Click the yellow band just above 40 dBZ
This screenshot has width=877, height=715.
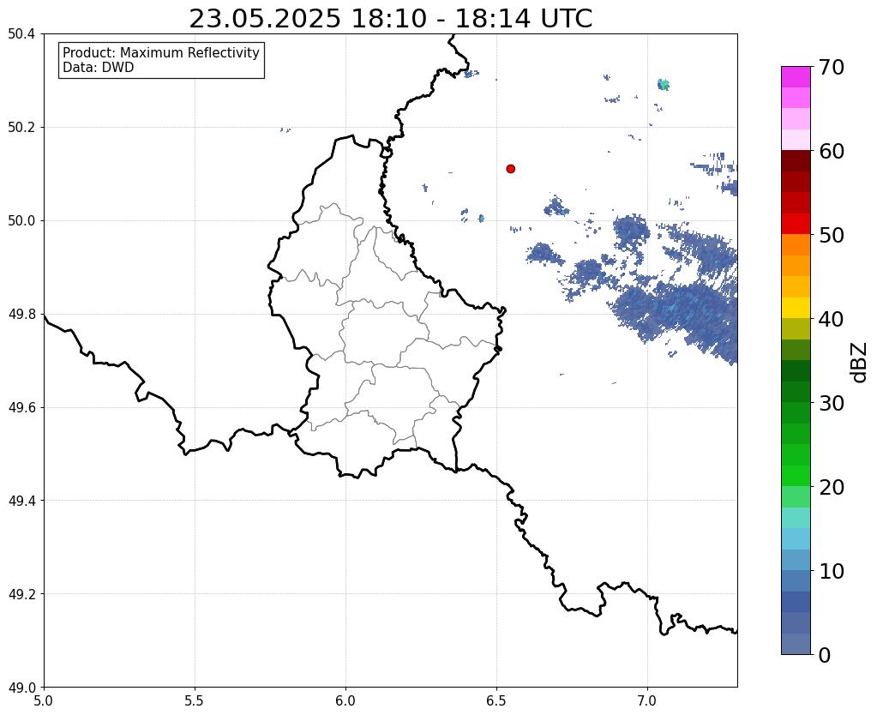[x=796, y=308]
